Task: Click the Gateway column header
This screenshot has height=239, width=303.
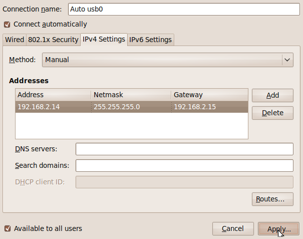Action: click(209, 95)
